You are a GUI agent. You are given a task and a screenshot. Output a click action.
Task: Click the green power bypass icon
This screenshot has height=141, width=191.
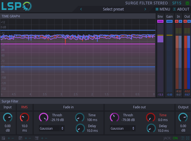187,3
